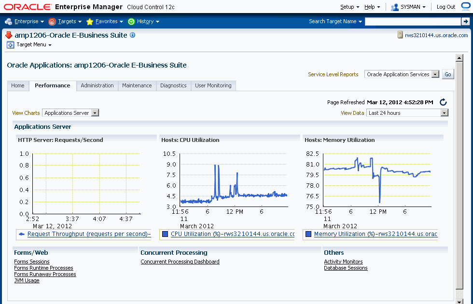Switch to the Administration tab
The image size is (473, 304).
pos(97,86)
